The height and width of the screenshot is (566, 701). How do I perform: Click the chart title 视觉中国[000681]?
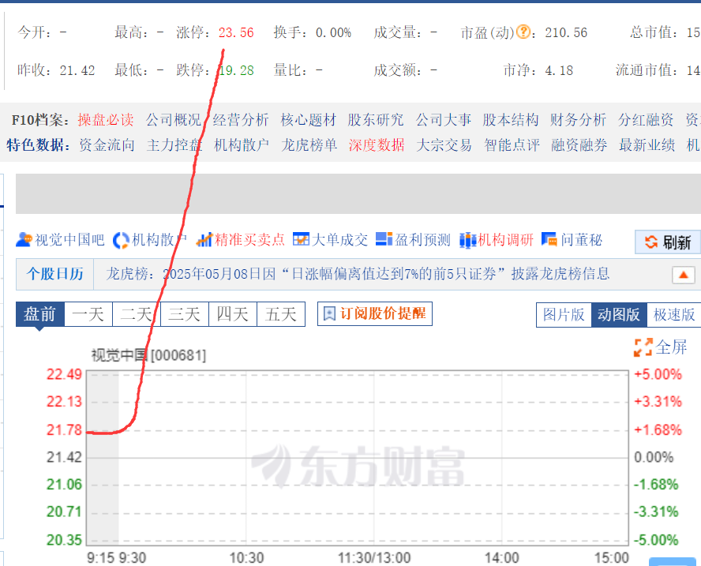click(148, 355)
